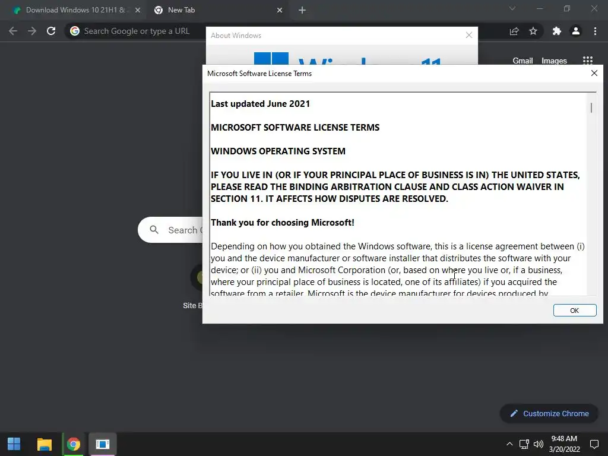Click the Customize Chrome button
608x456 pixels.
549,413
